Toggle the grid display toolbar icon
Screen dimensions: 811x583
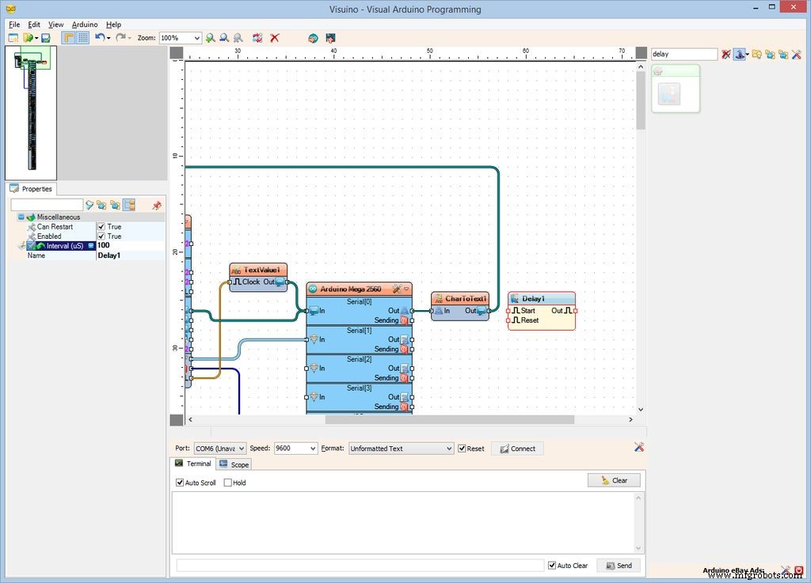click(x=82, y=38)
